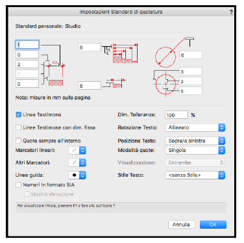Click the Annulla button
Viewport: 244px width, 243px height.
(x=182, y=225)
